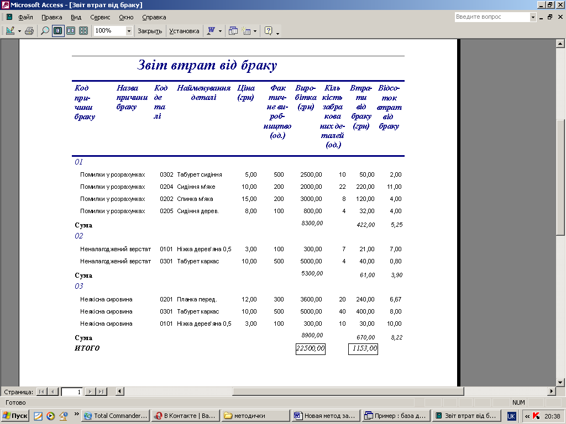Switch to Total Commander taskbar button
The width and height of the screenshot is (566, 424).
[116, 416]
